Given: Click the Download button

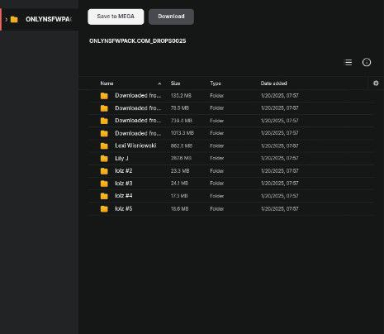Looking at the screenshot, I should (171, 17).
